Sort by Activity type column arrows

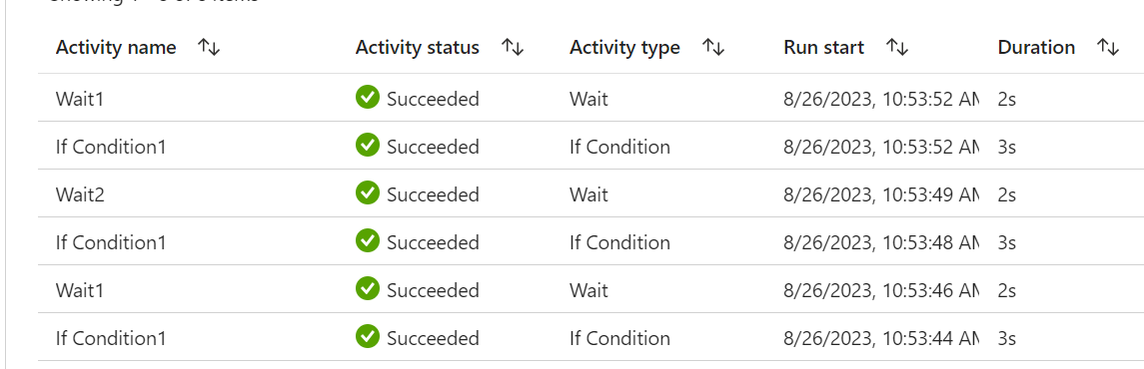(712, 48)
